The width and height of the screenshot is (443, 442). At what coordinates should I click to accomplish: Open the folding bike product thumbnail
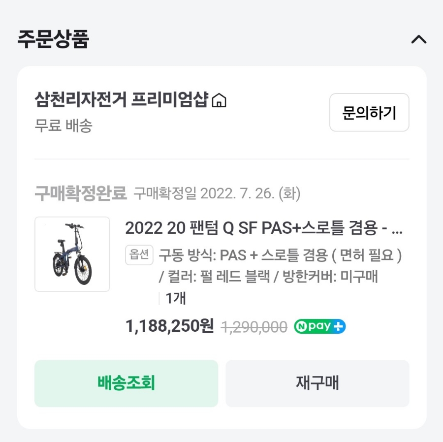[72, 254]
